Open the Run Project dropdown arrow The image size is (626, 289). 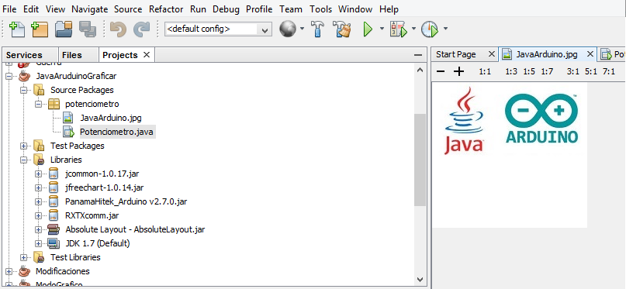click(x=382, y=29)
